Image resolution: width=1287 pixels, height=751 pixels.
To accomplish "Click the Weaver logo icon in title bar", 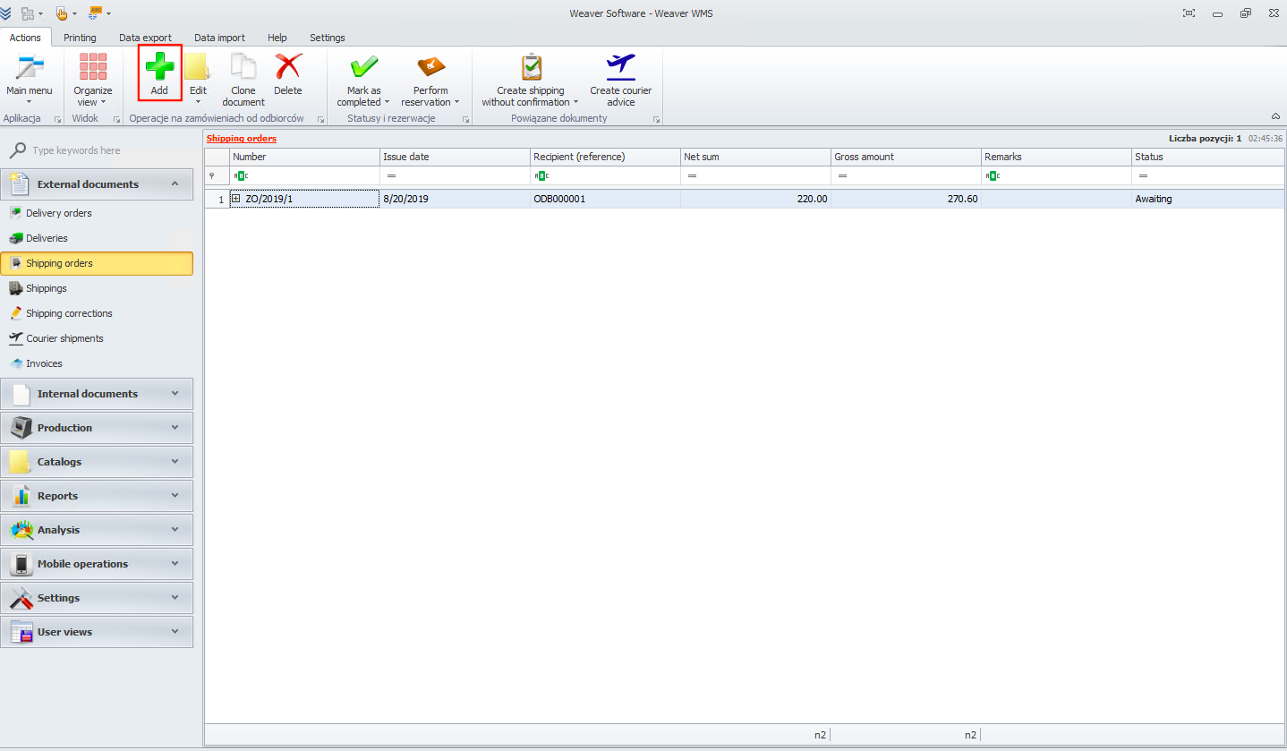I will tap(6, 13).
